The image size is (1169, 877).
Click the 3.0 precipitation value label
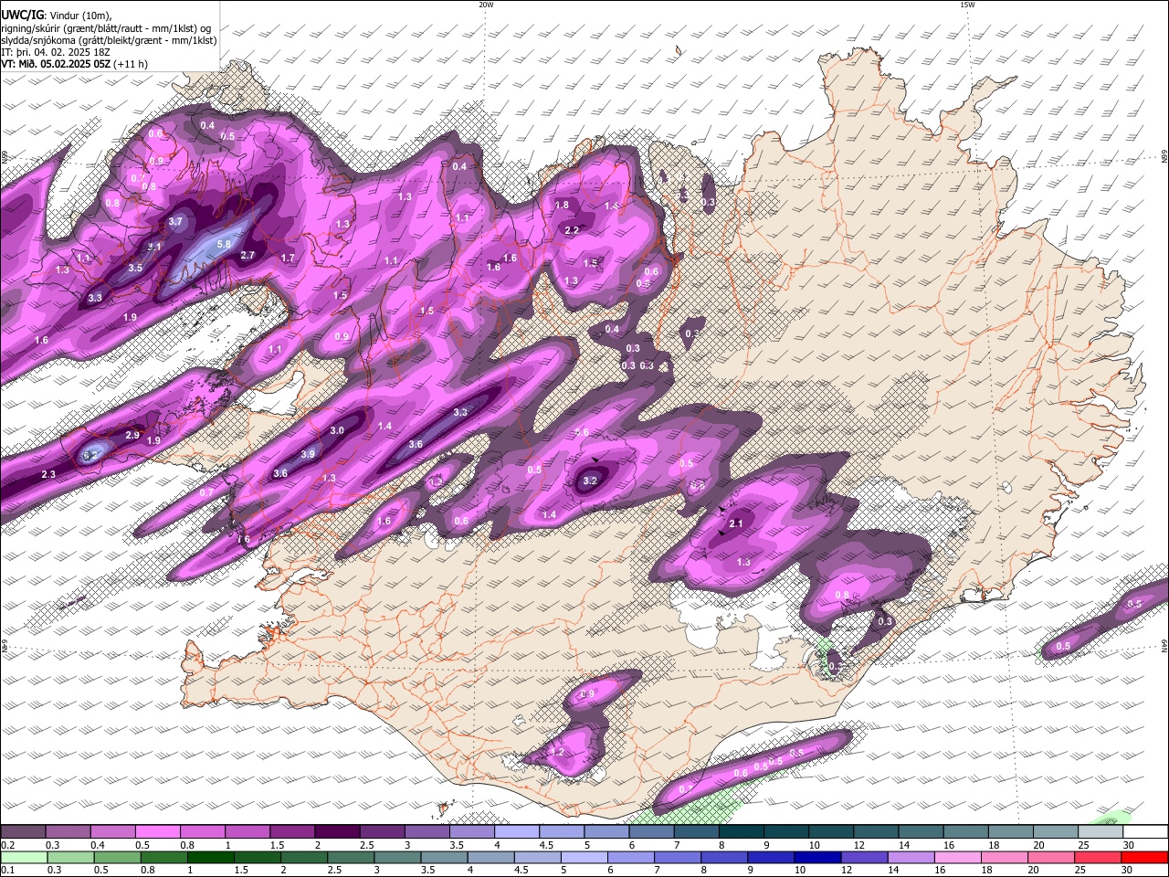coord(337,430)
